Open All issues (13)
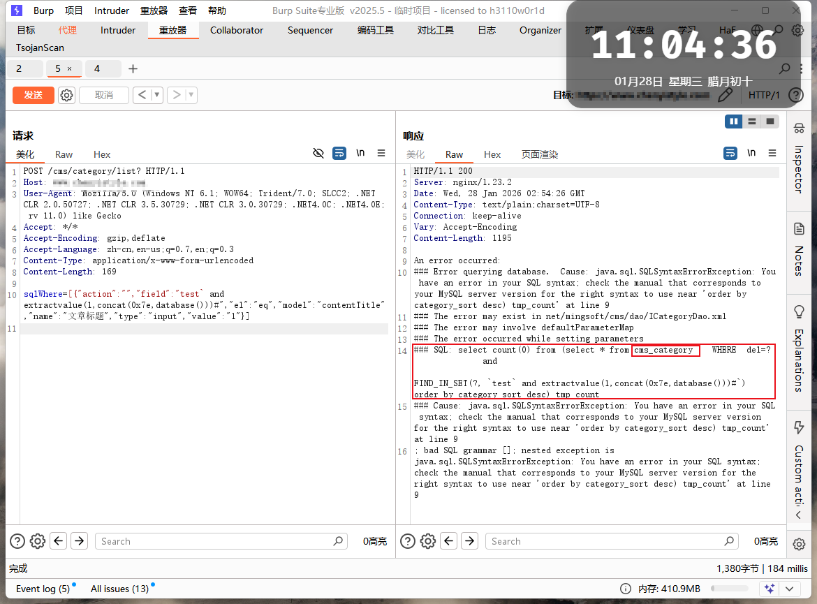The image size is (817, 604). point(120,589)
